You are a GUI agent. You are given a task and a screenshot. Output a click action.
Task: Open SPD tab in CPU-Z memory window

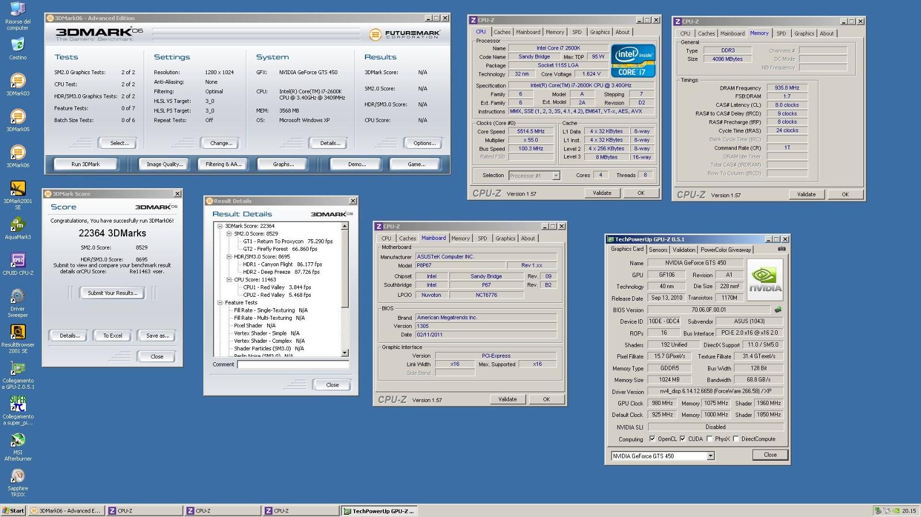[781, 33]
